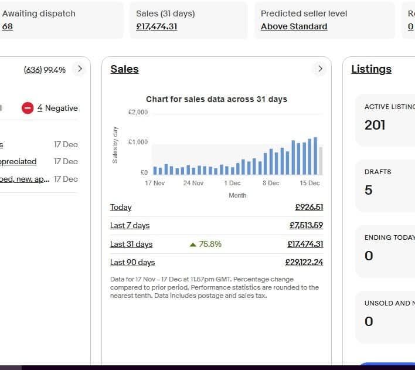Open the feedback entry ending 'ppreciated'

(18, 162)
